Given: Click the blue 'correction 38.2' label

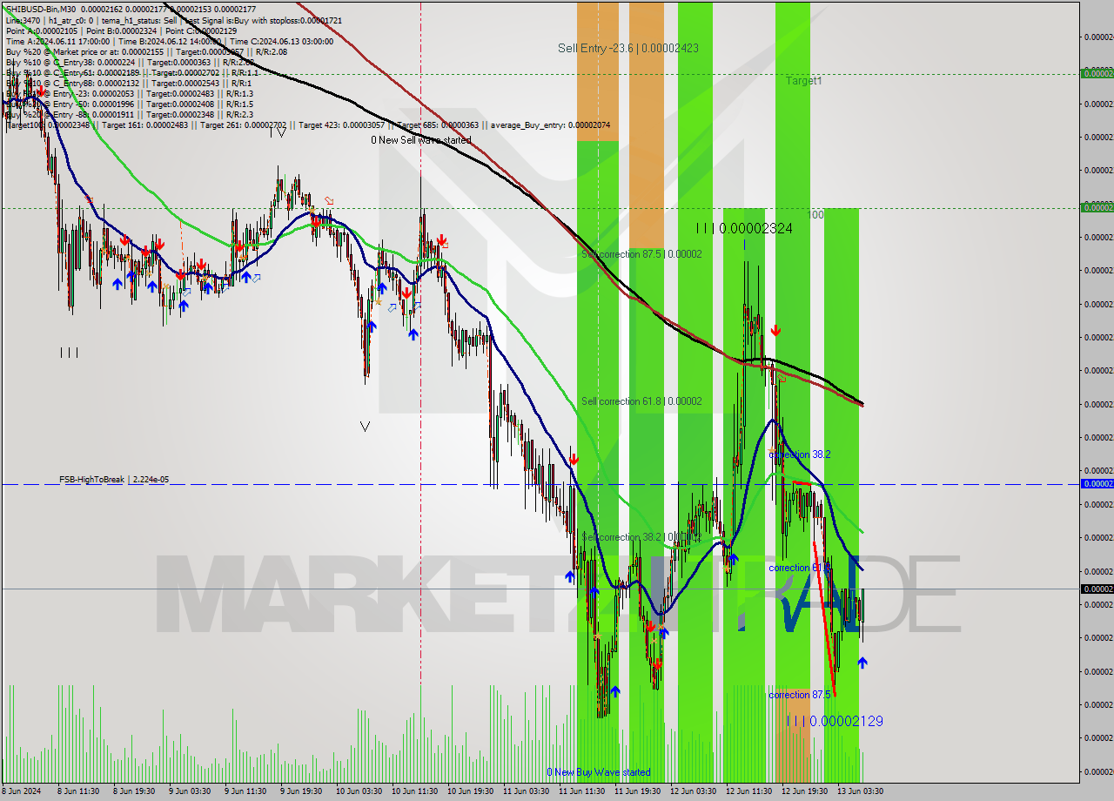Looking at the screenshot, I should (x=800, y=454).
